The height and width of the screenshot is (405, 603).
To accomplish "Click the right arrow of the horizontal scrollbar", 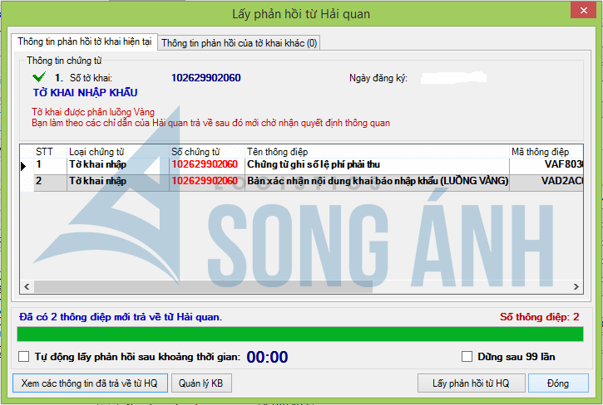I will (576, 286).
